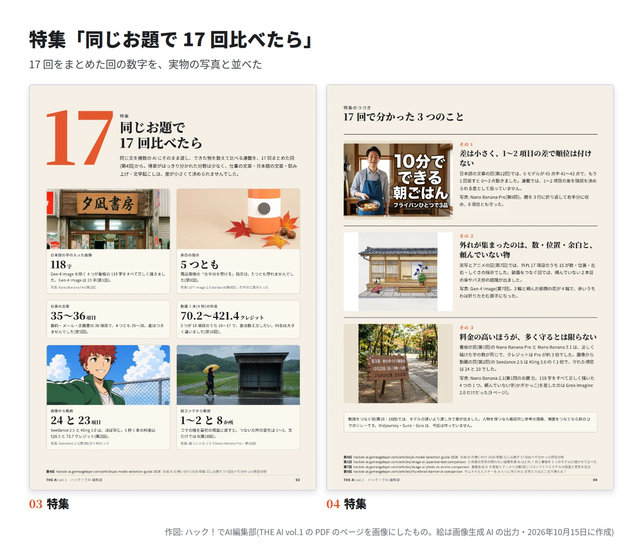Click the 1〜2 と 8か所 statistic
Image resolution: width=643 pixels, height=560 pixels.
click(207, 420)
